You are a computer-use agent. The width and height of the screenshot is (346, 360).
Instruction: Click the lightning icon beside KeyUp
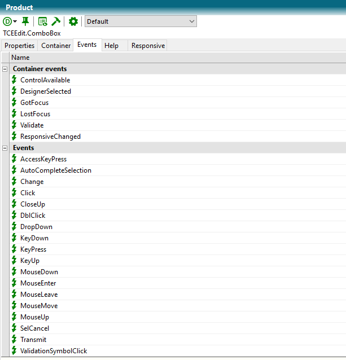(x=15, y=260)
